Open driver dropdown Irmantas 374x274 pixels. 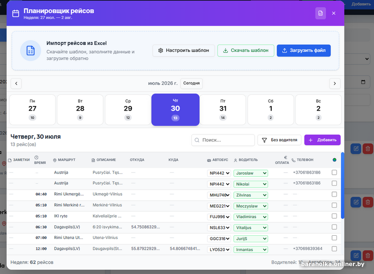coord(251,249)
